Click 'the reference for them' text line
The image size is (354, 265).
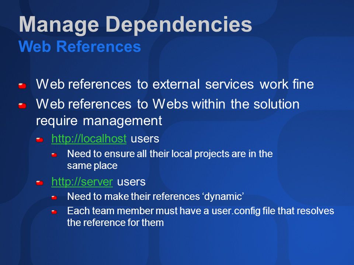click(115, 223)
